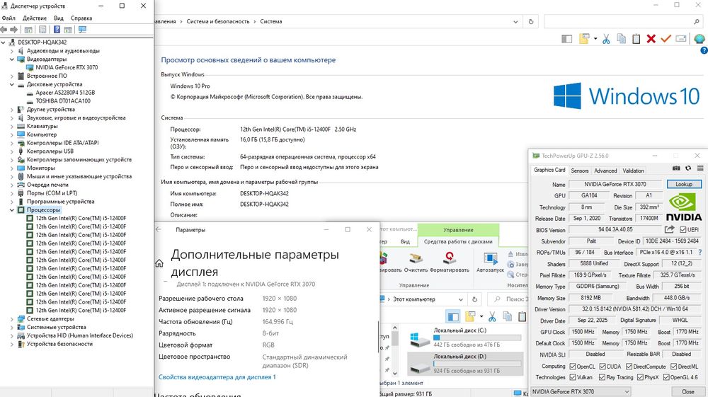
Task: Click the Forward arrow in Device Manager toolbar
Action: pyautogui.click(x=14, y=29)
